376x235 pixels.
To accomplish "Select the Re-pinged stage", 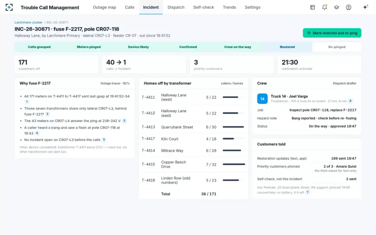I will [x=337, y=47].
